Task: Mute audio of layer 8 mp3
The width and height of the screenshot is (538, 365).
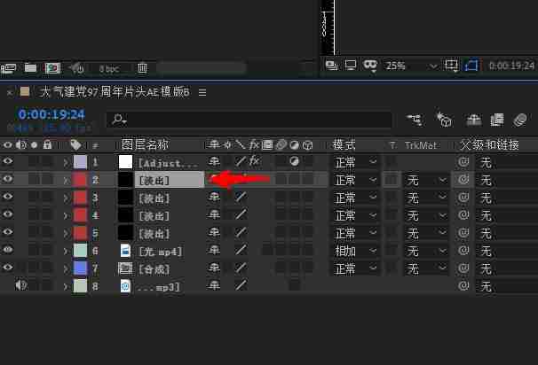Action: [21, 285]
